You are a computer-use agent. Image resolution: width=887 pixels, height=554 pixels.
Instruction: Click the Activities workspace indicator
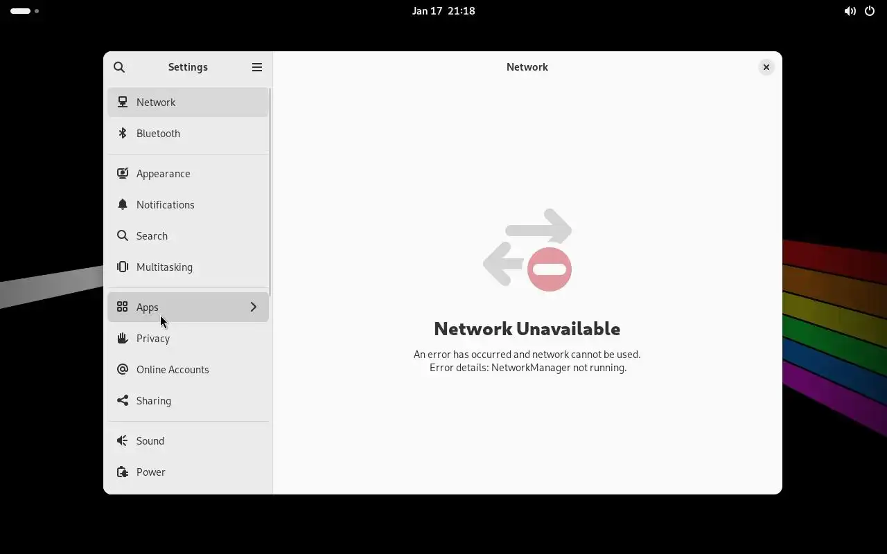click(x=24, y=11)
